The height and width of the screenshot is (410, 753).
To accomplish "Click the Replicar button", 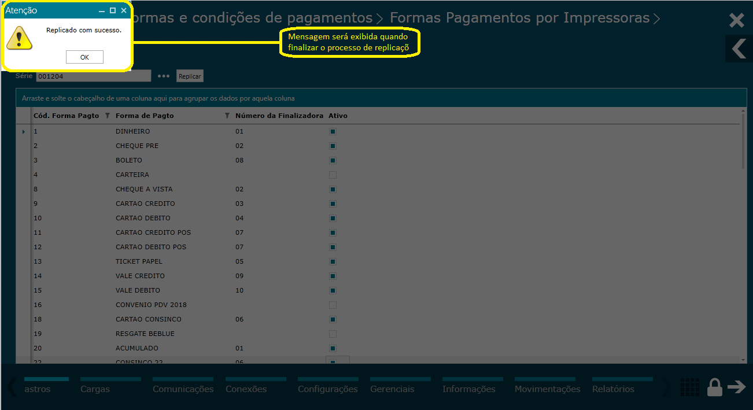I will [190, 76].
